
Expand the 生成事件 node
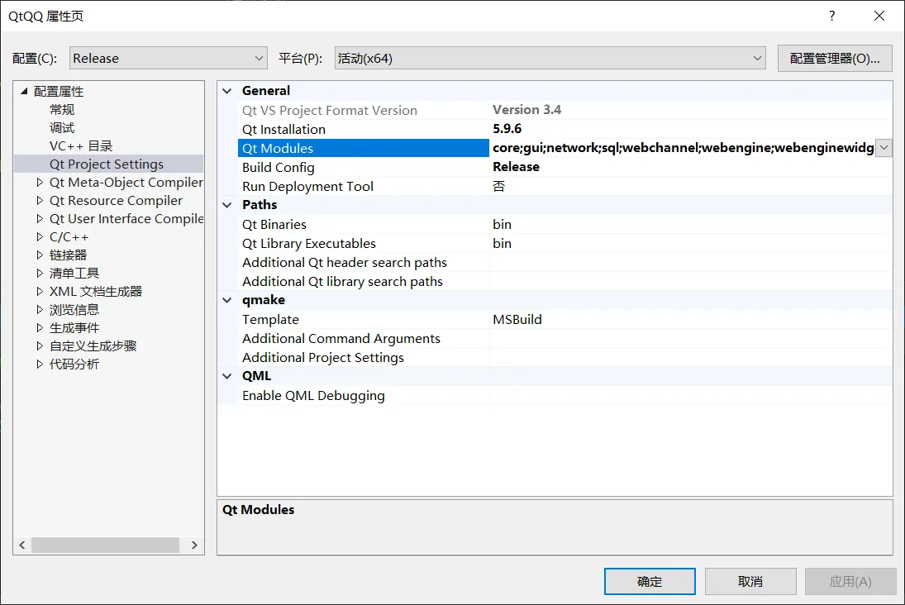[39, 328]
